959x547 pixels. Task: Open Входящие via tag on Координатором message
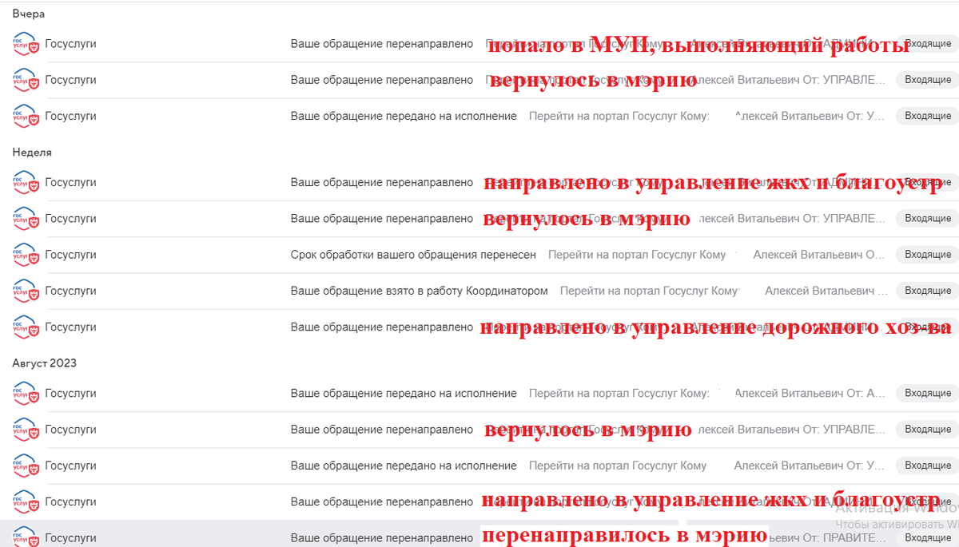[926, 290]
